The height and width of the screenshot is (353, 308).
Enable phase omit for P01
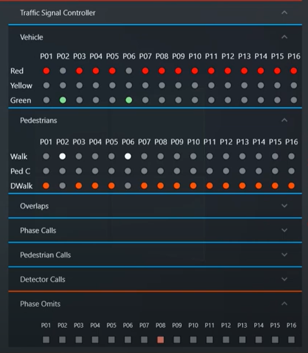pos(46,340)
